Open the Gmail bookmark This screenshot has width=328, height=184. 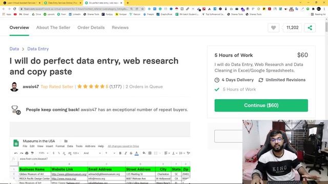point(24,14)
